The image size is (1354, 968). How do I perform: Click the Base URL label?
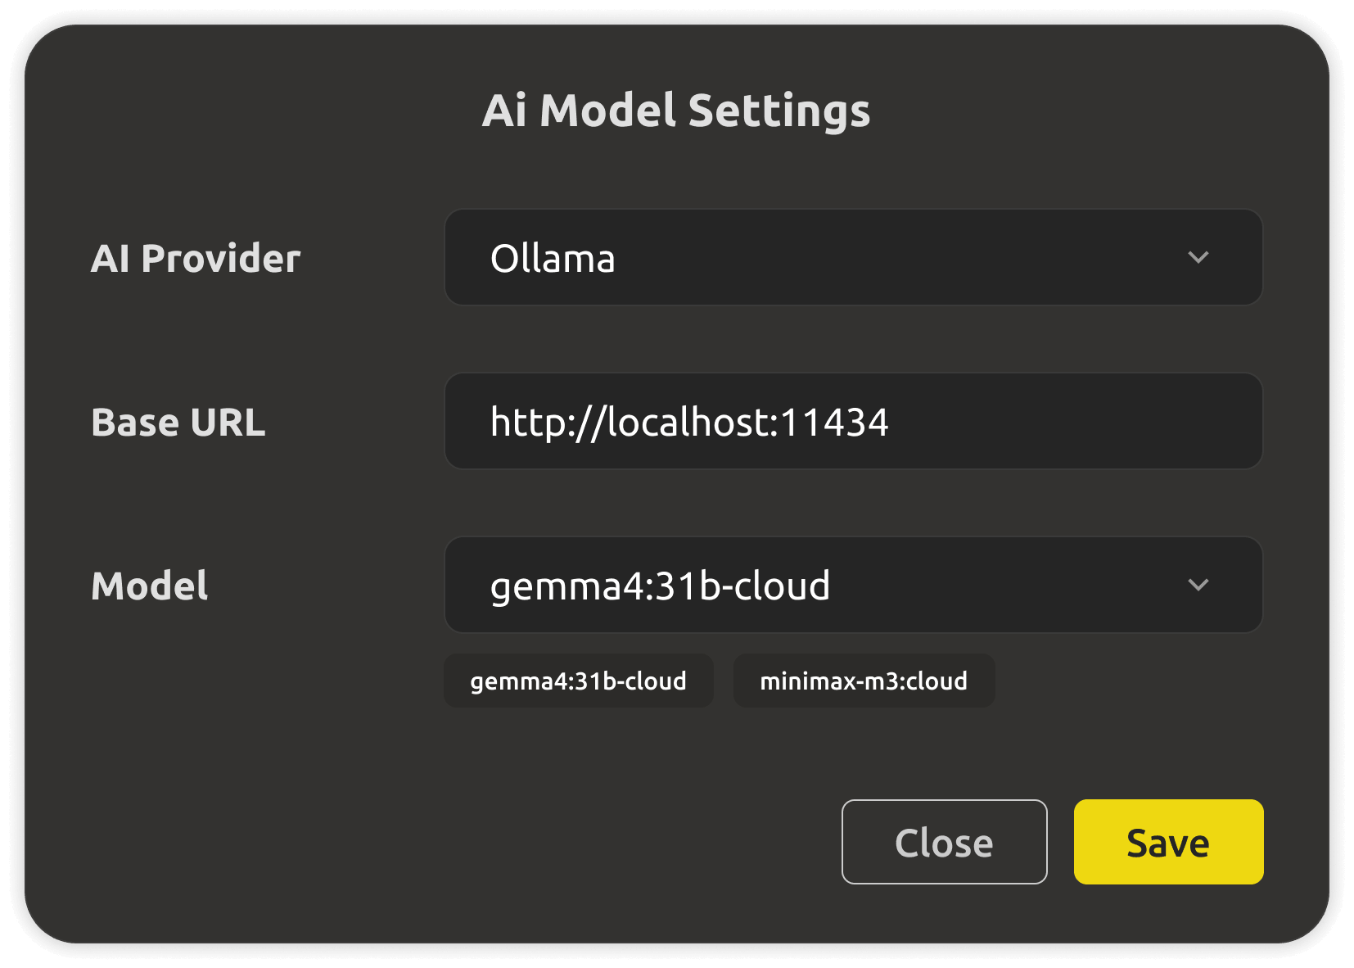click(x=178, y=423)
